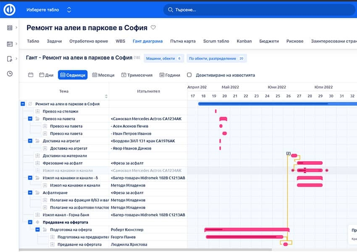Screen dimensions: 357x252
Task: Click root project icon of Ремонт на алеи
Action: (30, 104)
